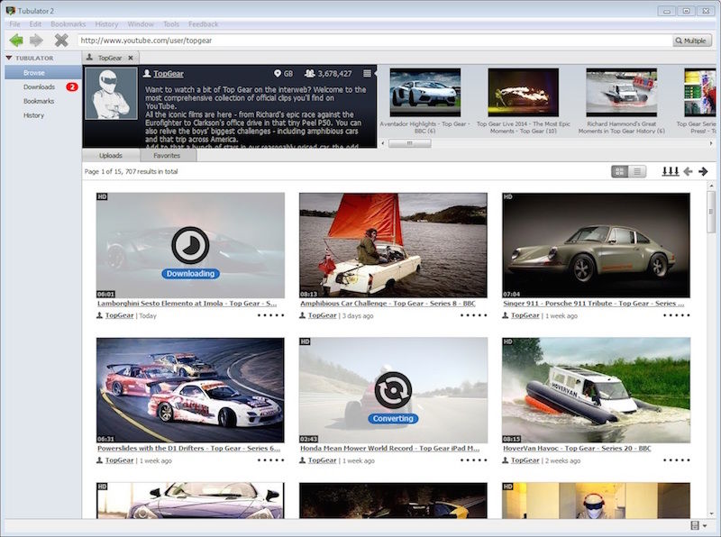Click the playlist scrollbar left arrow
The image size is (721, 537).
tap(383, 143)
